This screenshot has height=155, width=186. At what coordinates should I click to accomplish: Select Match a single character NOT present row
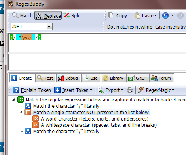(x=91, y=113)
